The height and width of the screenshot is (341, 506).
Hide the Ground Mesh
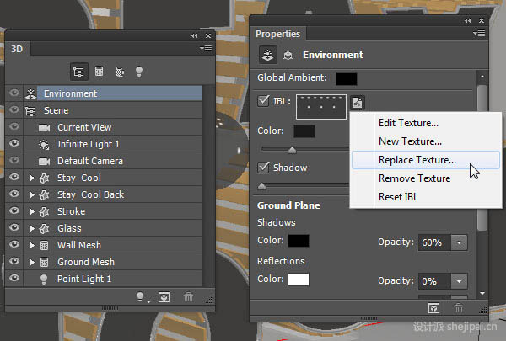pyautogui.click(x=14, y=261)
